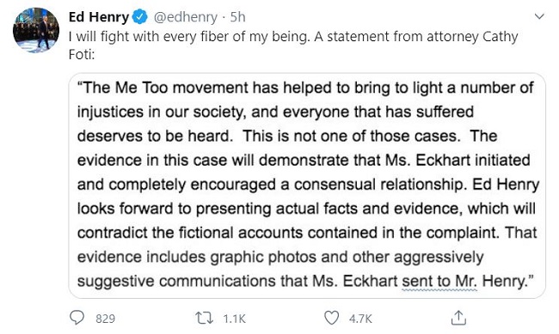Open the share tweet upload icon
The image size is (559, 334).
[x=458, y=318]
